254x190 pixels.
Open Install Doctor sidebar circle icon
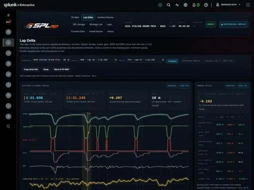click(x=8, y=106)
